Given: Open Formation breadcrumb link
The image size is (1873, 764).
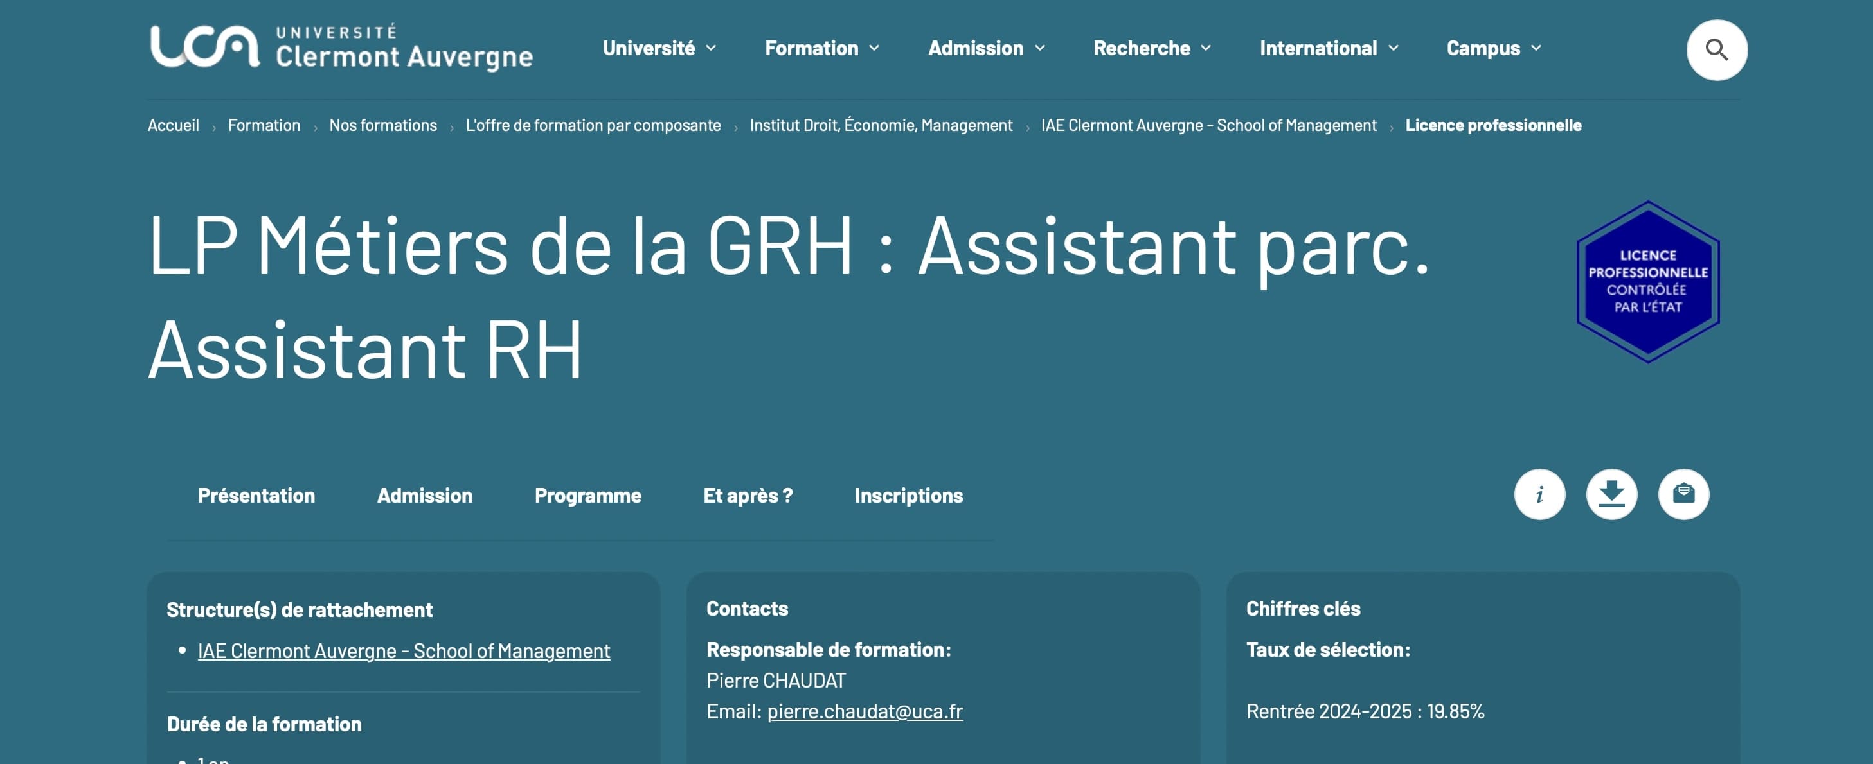Looking at the screenshot, I should 264,125.
